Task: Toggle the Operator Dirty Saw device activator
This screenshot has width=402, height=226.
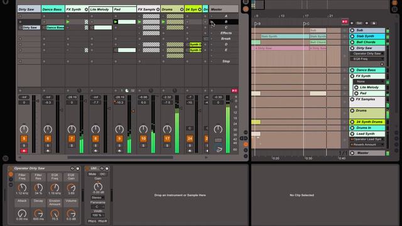Action: pyautogui.click(x=11, y=168)
